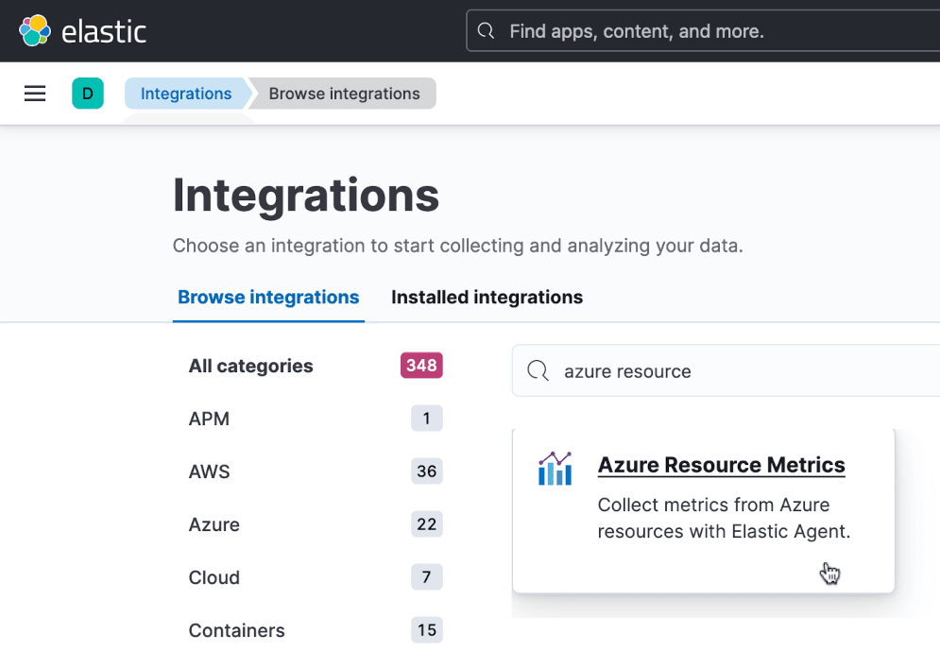This screenshot has height=651, width=940.
Task: Open the Azure Resource Metrics title link
Action: pyautogui.click(x=721, y=465)
